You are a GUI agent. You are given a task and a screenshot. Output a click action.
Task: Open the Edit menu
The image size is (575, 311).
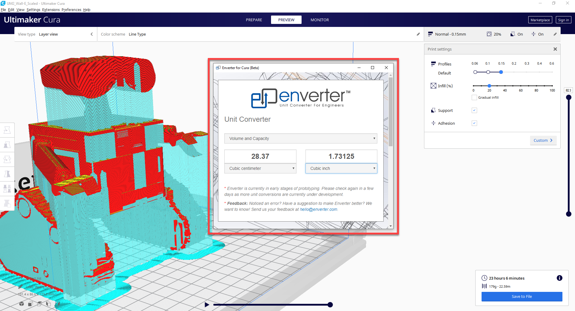coord(11,10)
